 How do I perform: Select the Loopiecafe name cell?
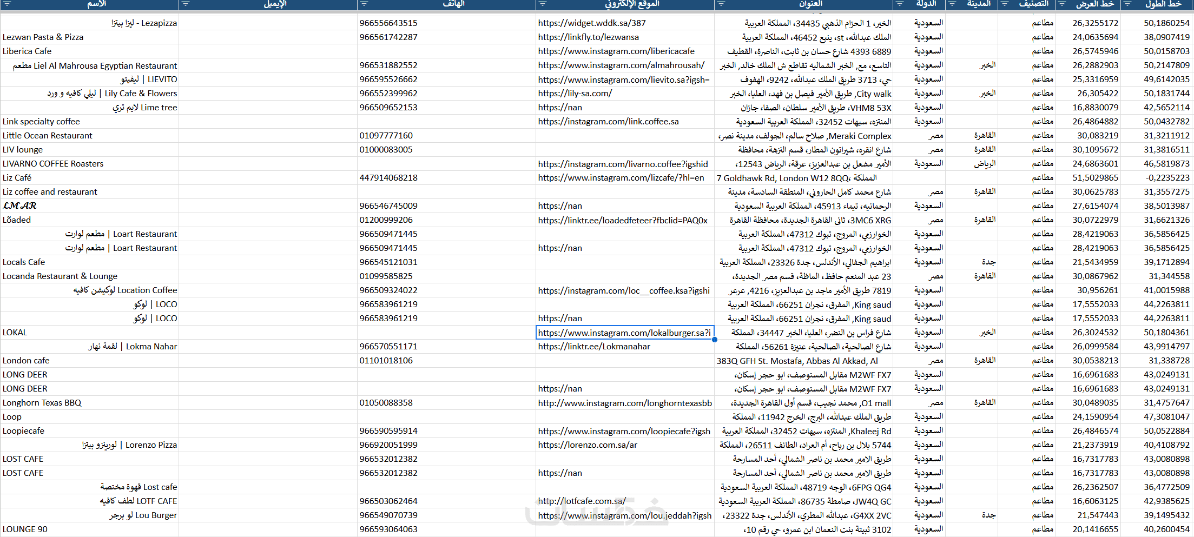pyautogui.click(x=90, y=431)
